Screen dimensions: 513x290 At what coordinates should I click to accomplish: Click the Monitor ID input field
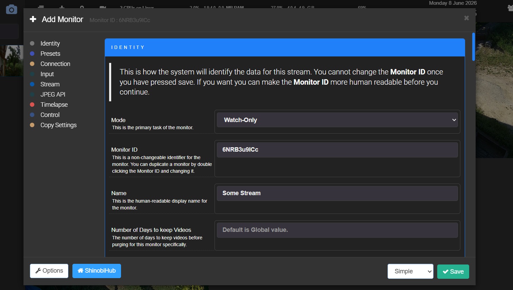337,150
